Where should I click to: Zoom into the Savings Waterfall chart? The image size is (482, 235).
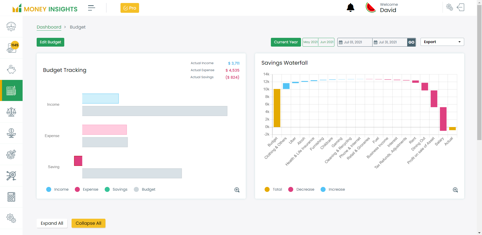(x=455, y=190)
